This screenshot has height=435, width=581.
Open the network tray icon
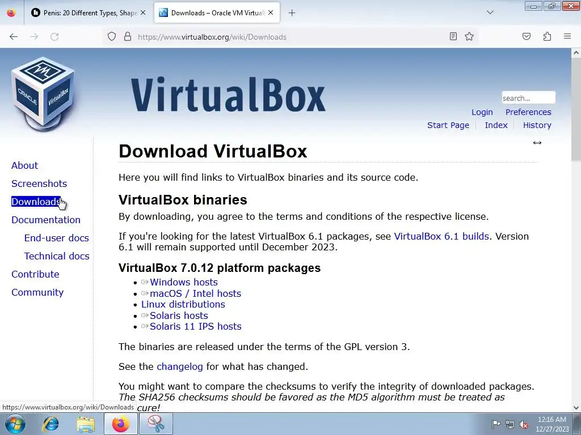510,424
